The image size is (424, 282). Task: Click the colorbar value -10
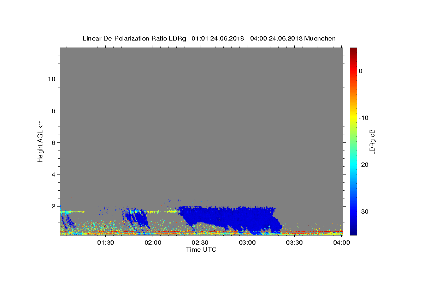coord(363,118)
